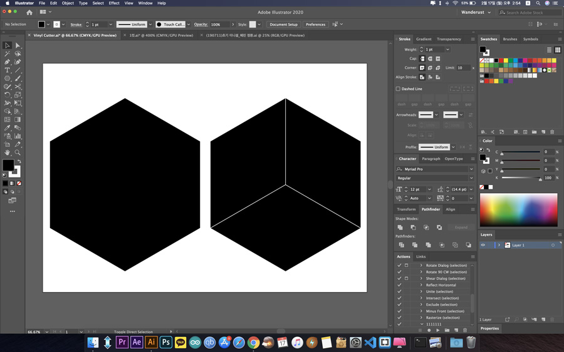Activate the Zoom tool
The height and width of the screenshot is (352, 564).
pos(18,152)
